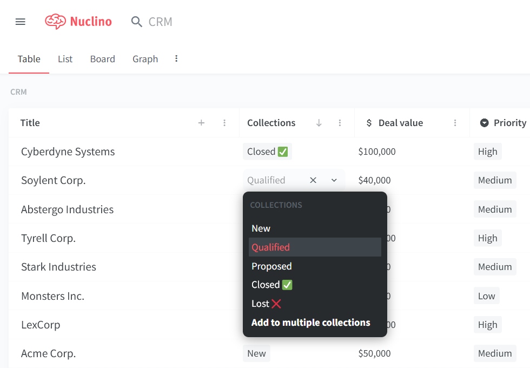Change Tyrell Corp.'s High priority
The width and height of the screenshot is (530, 368).
pyautogui.click(x=487, y=238)
